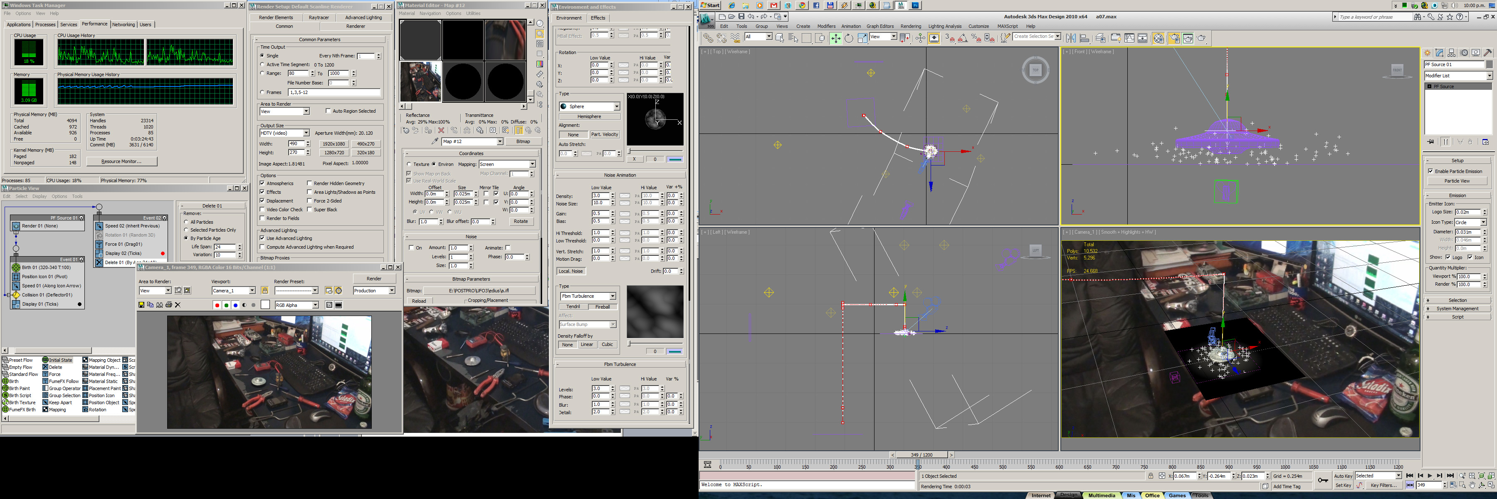The width and height of the screenshot is (1497, 499).
Task: Click the Mirror tool icon
Action: 1071,38
